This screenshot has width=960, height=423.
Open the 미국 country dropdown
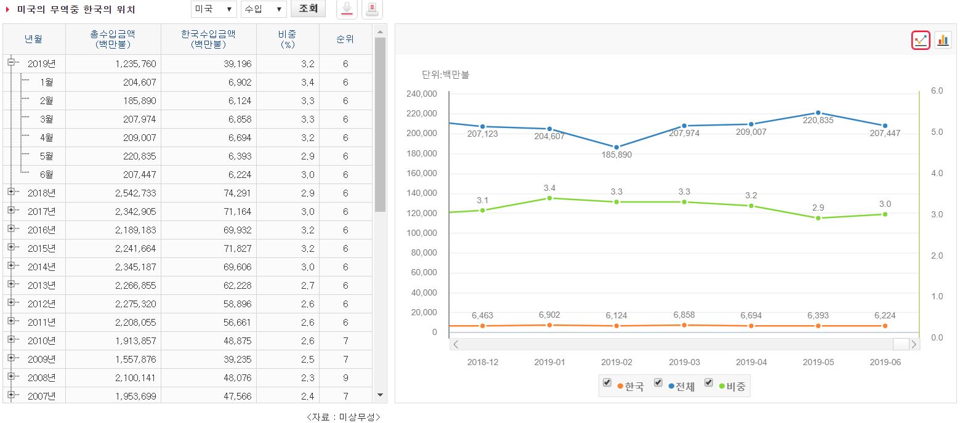(x=214, y=9)
